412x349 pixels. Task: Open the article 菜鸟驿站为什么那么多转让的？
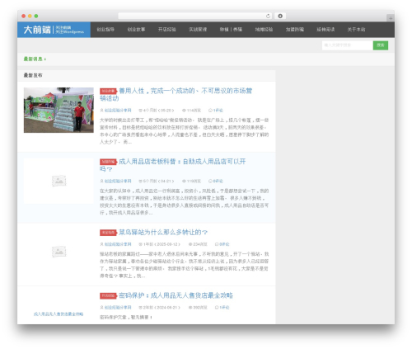tap(163, 233)
